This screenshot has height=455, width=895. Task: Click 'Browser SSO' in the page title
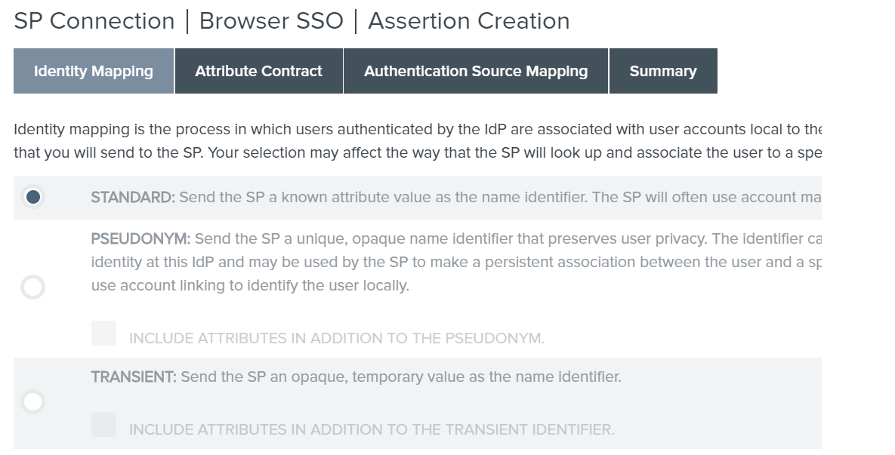[x=271, y=21]
